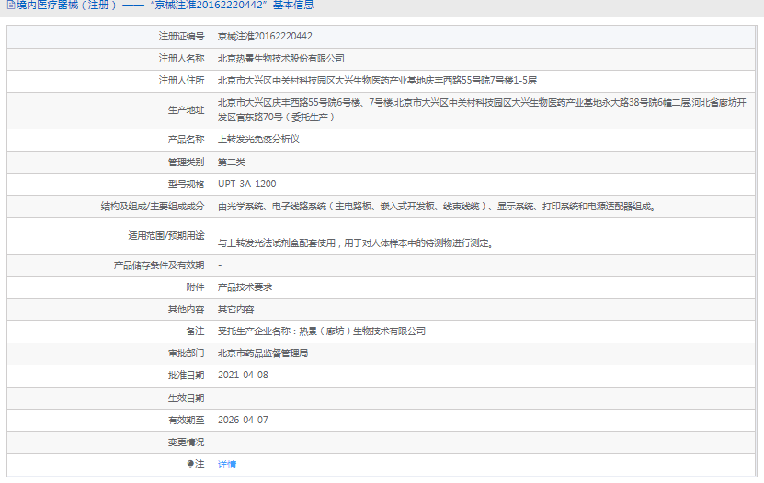Viewport: 764px width, 483px height.
Task: Click the 变更情况 label
Action: (x=186, y=443)
